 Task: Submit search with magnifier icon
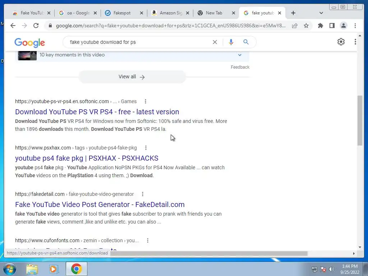[x=246, y=42]
